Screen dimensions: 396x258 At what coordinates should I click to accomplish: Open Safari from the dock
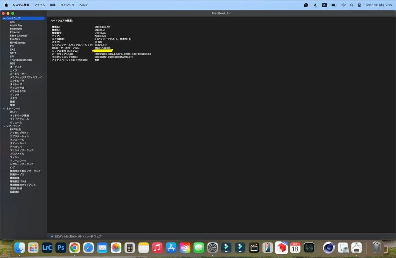coord(88,248)
